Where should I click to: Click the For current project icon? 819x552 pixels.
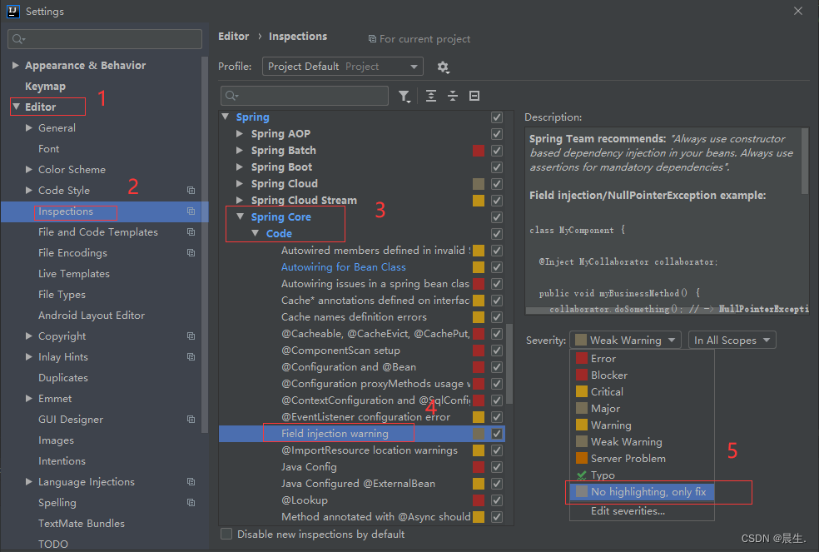click(372, 39)
